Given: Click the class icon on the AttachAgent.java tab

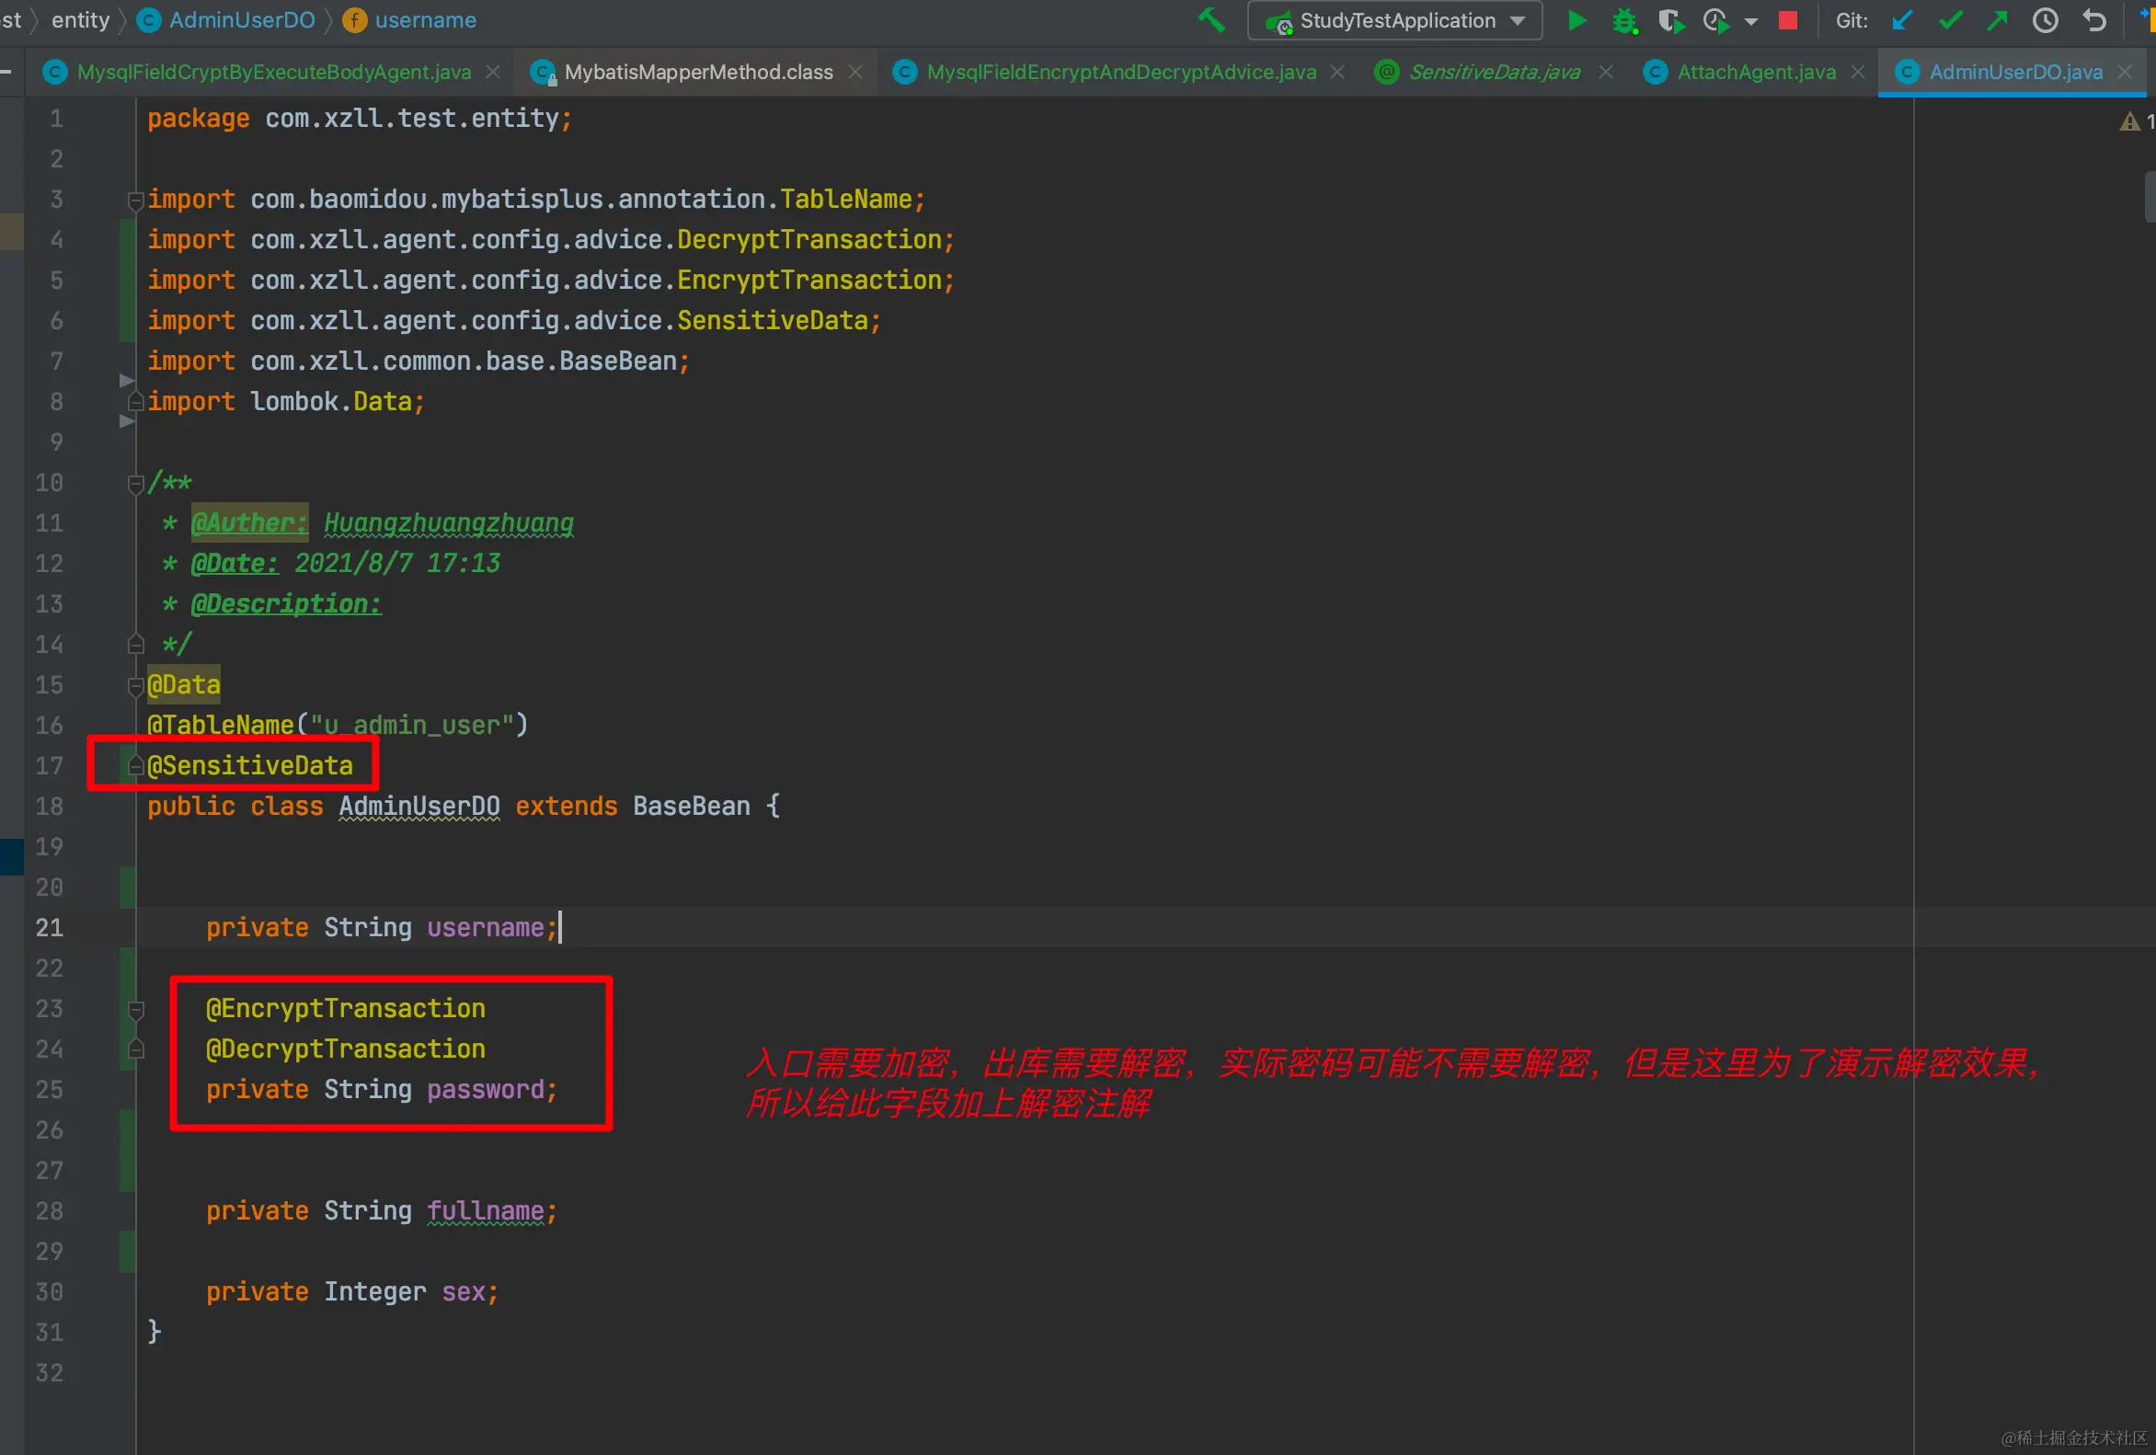Looking at the screenshot, I should click(1655, 73).
